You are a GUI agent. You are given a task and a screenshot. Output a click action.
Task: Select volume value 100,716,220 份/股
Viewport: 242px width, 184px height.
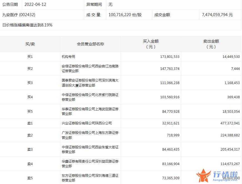(x=125, y=15)
